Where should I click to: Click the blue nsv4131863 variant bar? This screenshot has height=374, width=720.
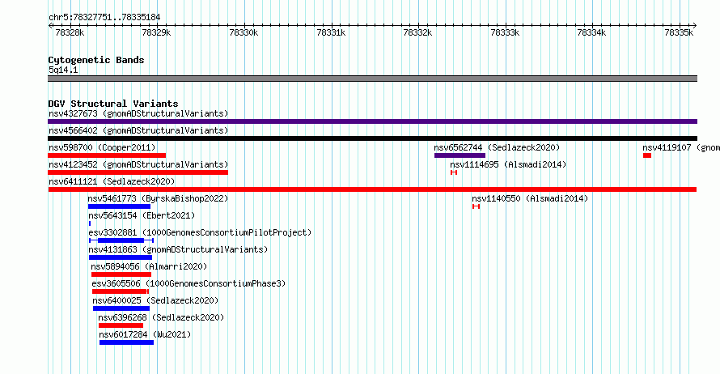[x=121, y=257]
